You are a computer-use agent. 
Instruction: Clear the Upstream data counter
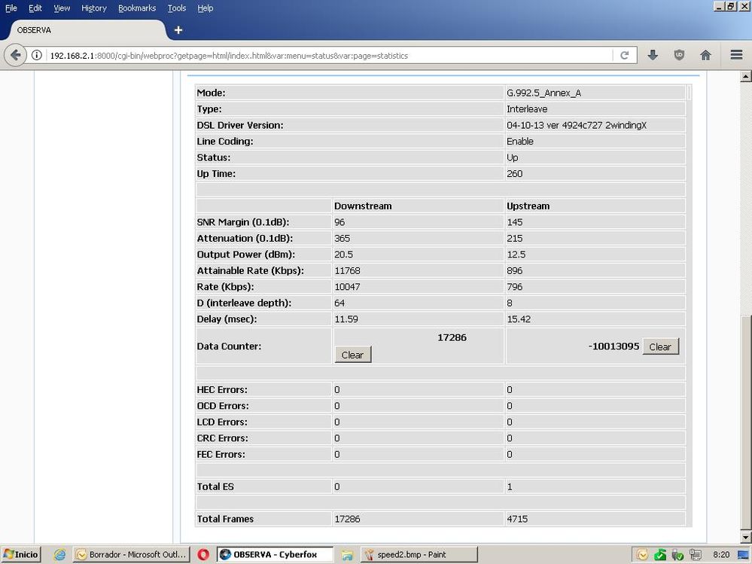(660, 346)
